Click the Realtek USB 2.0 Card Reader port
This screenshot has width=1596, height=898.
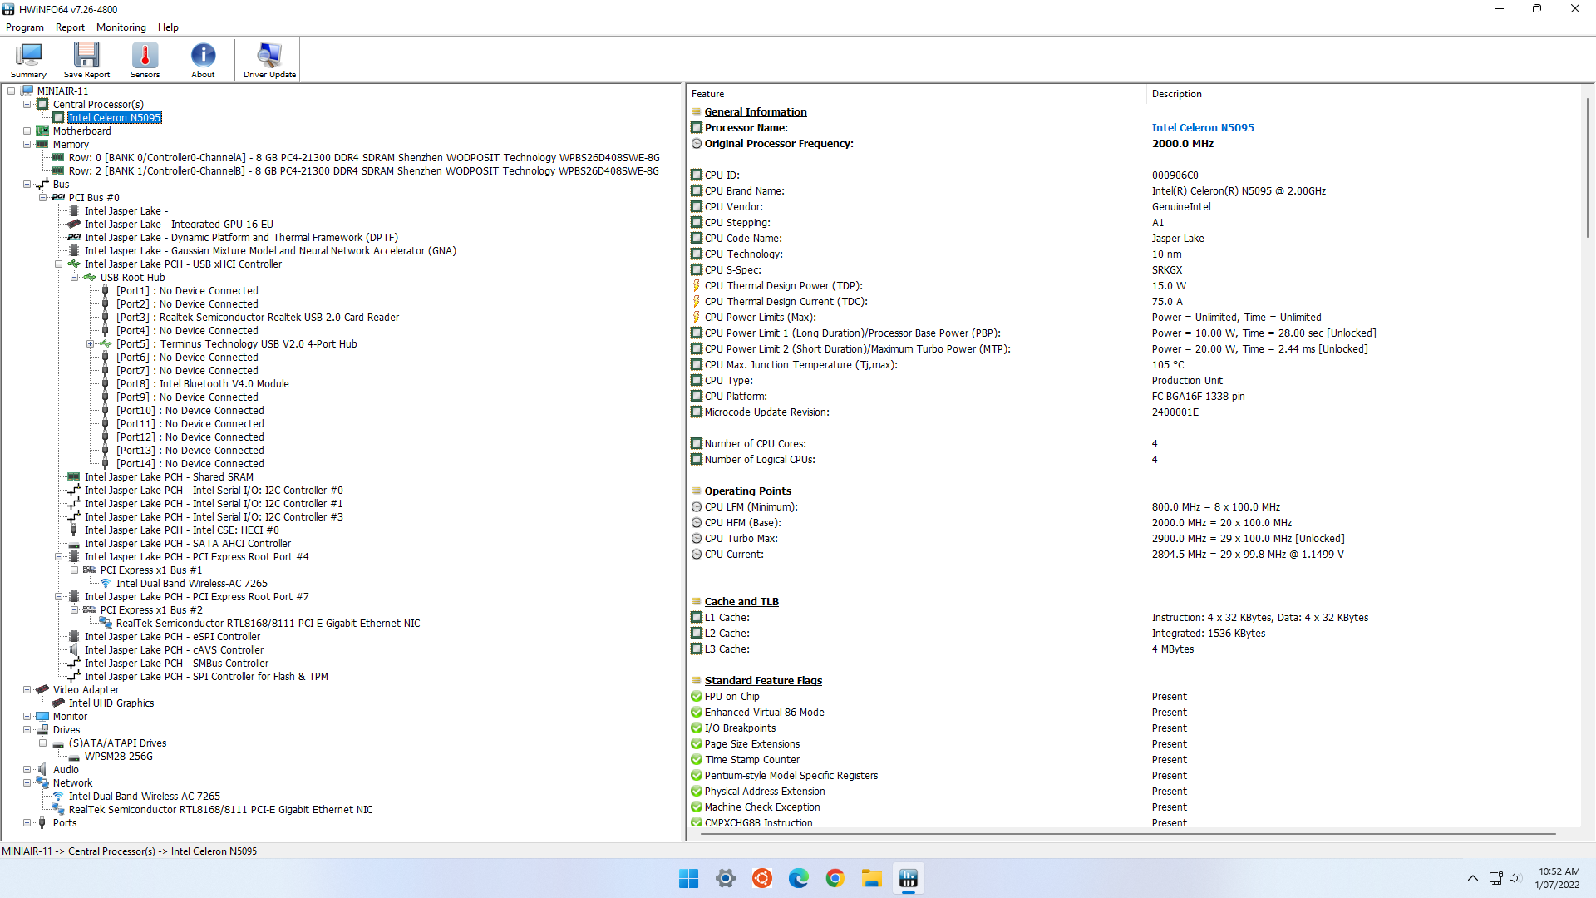coord(258,318)
